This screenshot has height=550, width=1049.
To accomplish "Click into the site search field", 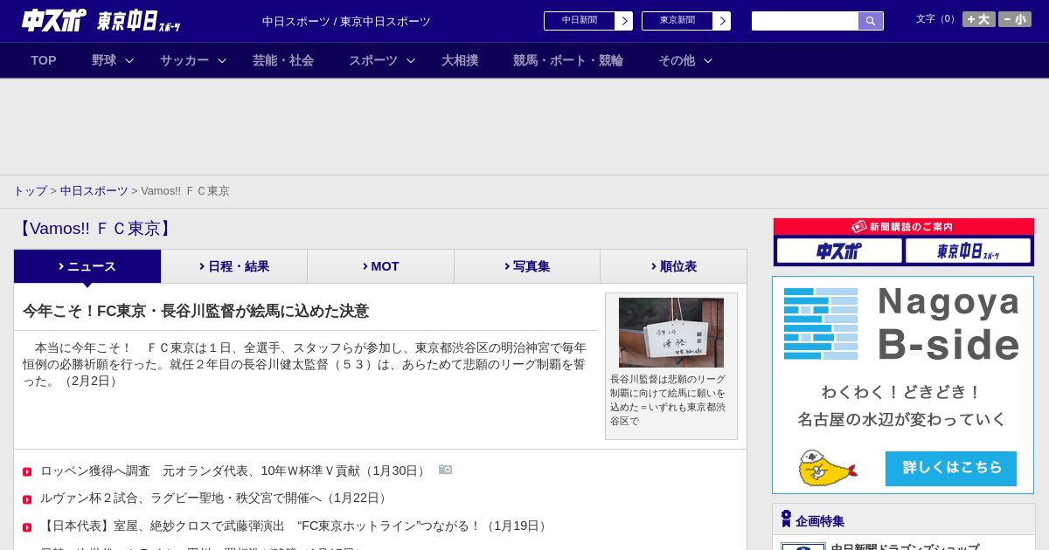I will pos(805,21).
